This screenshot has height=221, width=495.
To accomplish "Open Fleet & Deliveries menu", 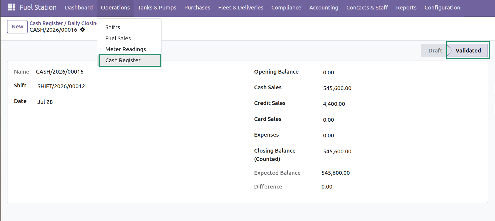I will pyautogui.click(x=241, y=8).
